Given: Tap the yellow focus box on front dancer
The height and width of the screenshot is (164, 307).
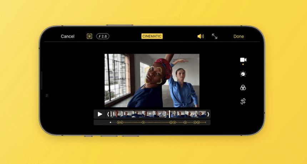Looking at the screenshot, I should (x=153, y=75).
